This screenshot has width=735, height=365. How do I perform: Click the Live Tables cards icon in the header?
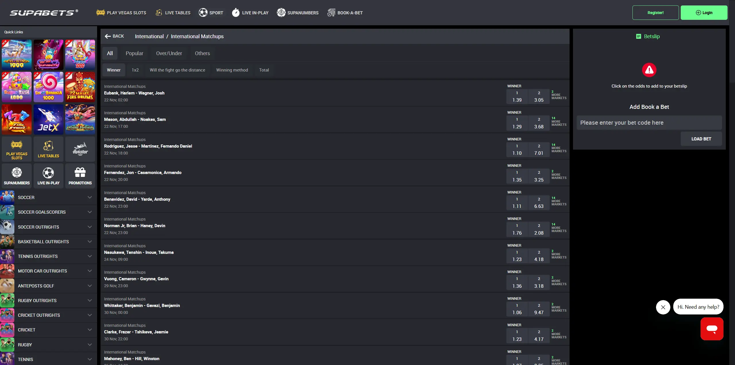159,12
